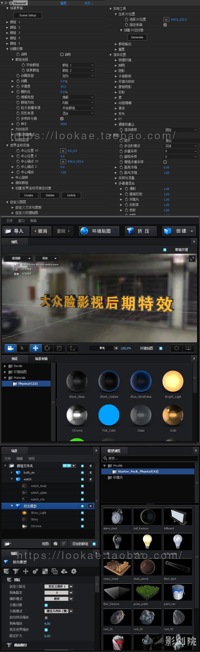Activate the scale box tool below preview

tap(59, 348)
